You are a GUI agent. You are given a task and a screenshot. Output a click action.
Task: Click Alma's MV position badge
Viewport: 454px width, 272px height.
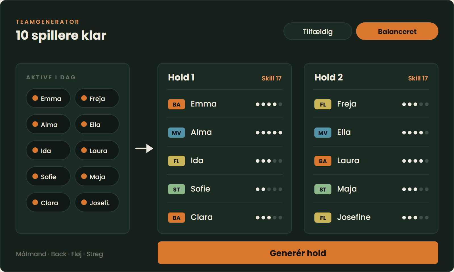[176, 133]
